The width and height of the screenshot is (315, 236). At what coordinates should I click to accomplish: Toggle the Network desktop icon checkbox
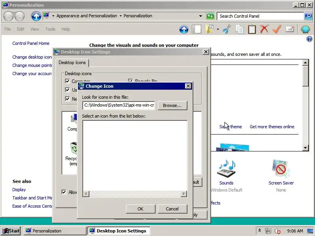pyautogui.click(x=67, y=99)
